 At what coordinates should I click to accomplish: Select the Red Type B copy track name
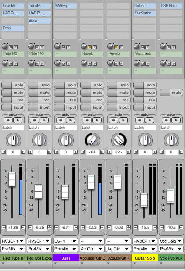click(x=40, y=258)
